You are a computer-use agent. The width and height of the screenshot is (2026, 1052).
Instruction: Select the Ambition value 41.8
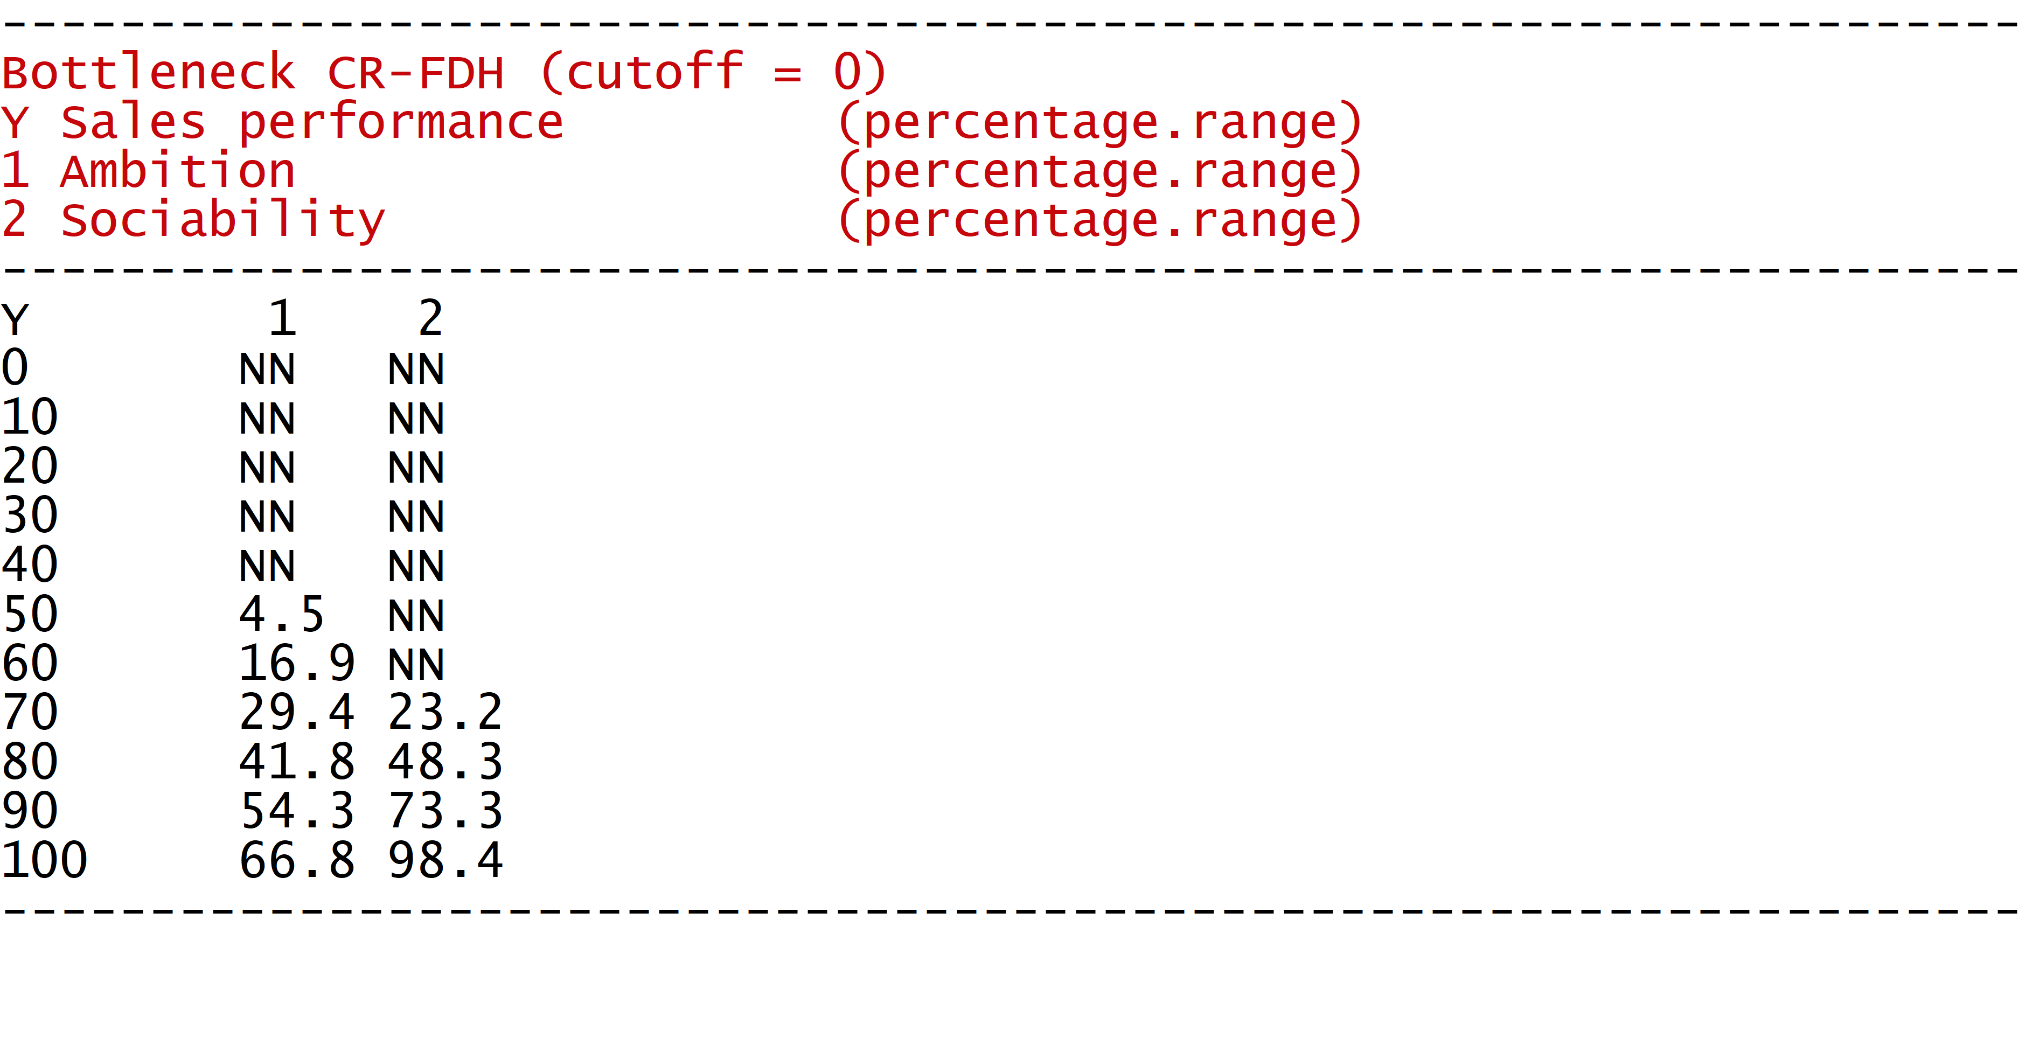click(296, 761)
